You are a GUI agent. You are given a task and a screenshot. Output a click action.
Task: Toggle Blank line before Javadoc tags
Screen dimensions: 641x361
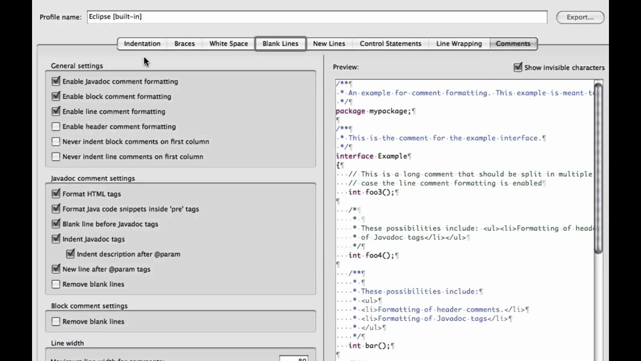[x=56, y=224]
